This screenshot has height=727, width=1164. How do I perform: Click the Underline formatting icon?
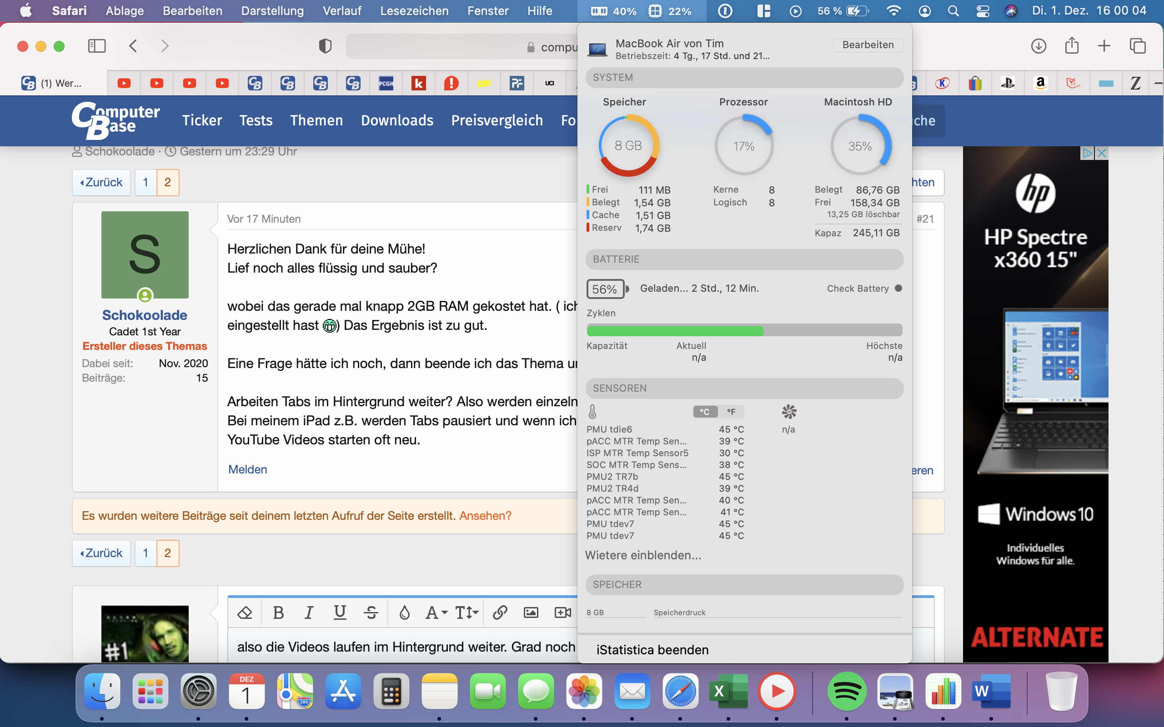(x=340, y=612)
